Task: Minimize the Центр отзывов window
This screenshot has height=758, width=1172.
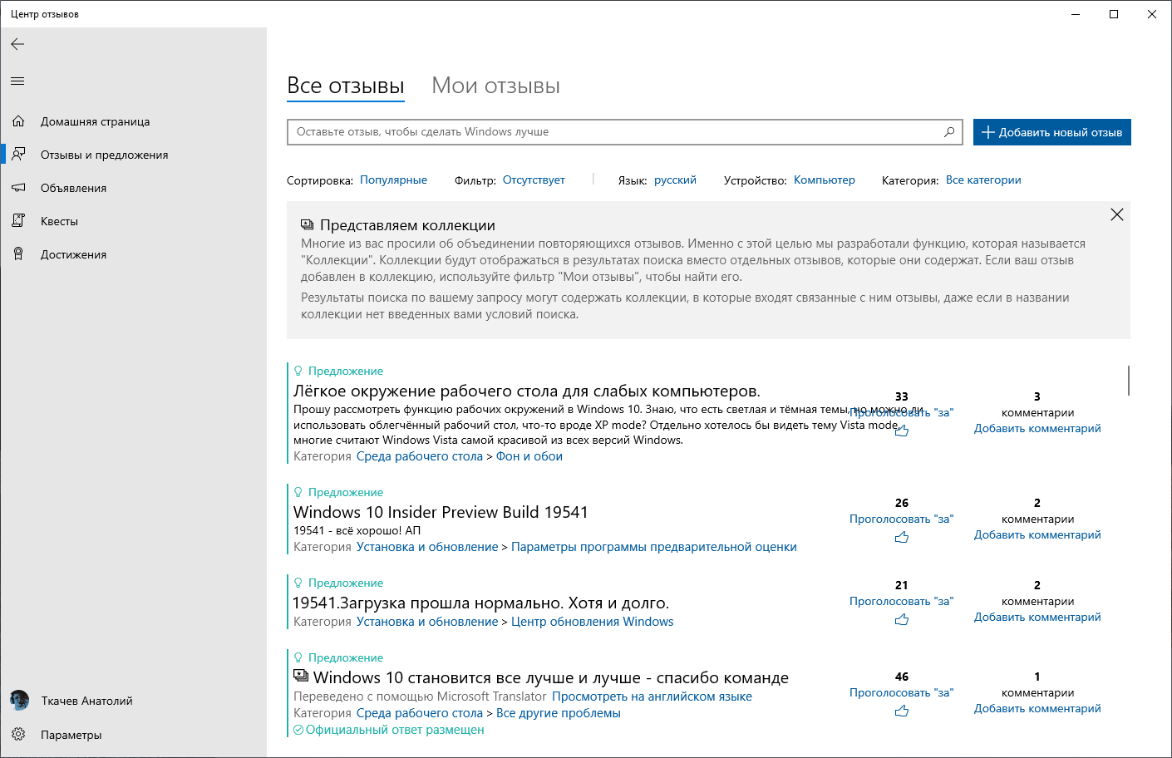Action: click(1076, 14)
